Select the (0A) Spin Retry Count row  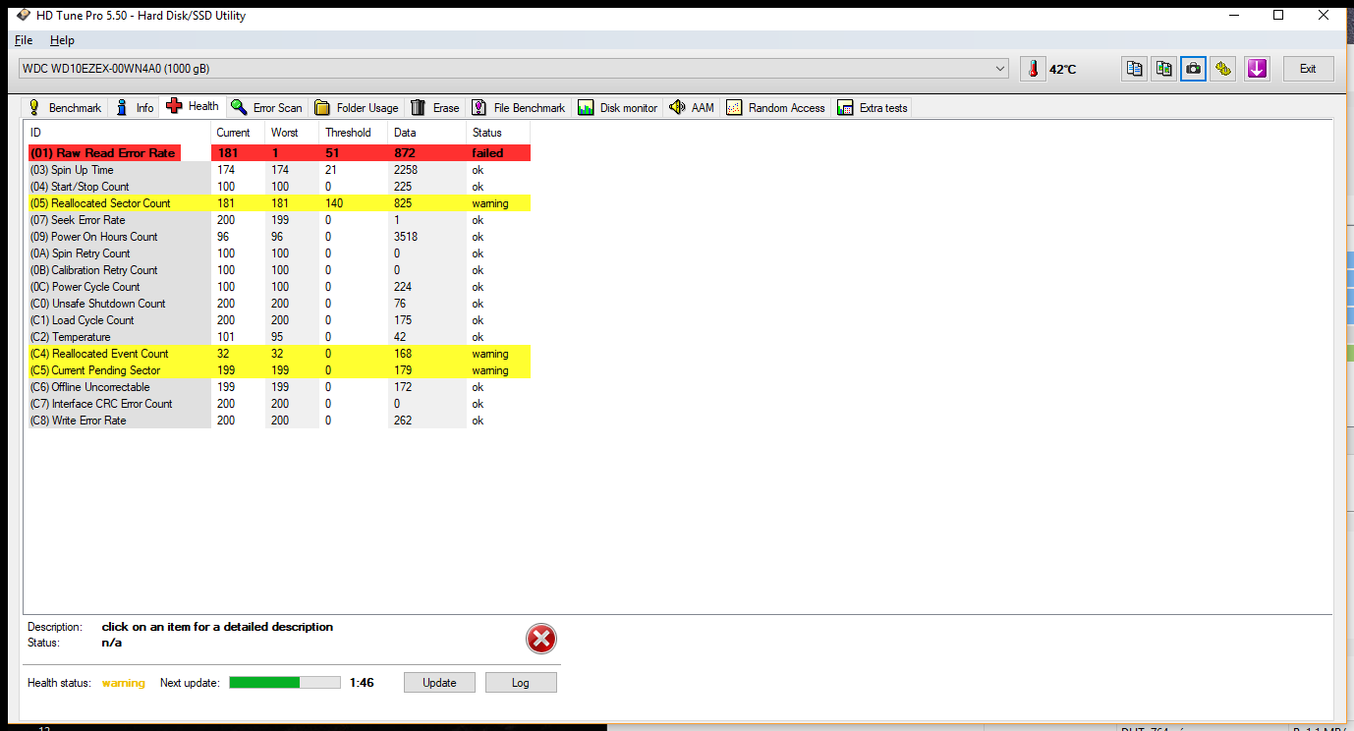[279, 253]
